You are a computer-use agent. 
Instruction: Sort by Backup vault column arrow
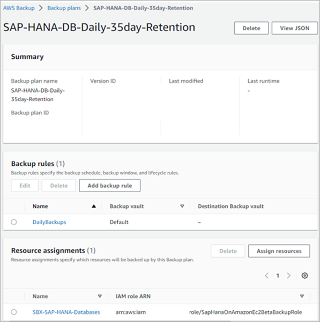[182, 206]
